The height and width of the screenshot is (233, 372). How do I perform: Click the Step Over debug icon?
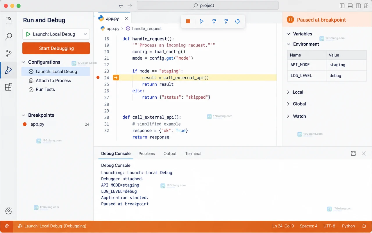click(214, 21)
